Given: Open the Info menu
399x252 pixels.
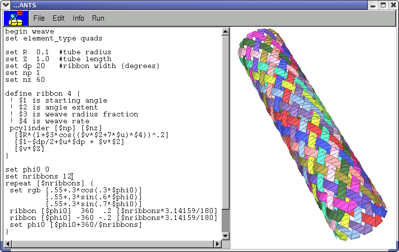Looking at the screenshot, I should coord(78,18).
